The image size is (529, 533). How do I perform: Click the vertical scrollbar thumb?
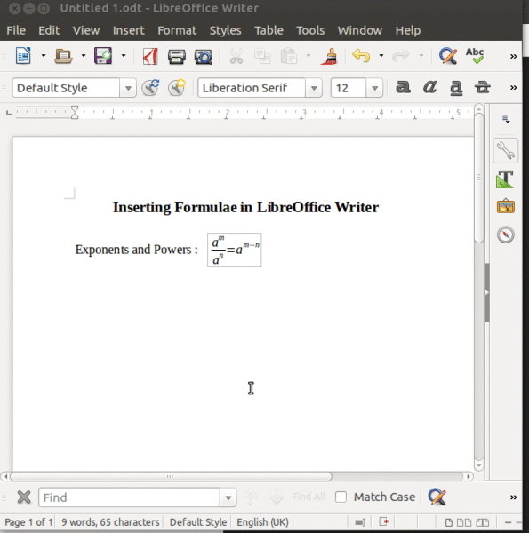click(478, 179)
